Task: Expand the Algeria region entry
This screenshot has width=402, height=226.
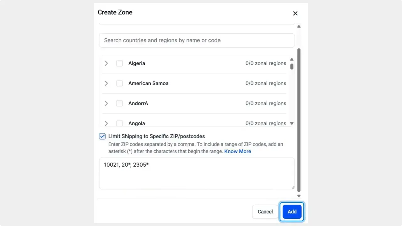Action: [106, 63]
